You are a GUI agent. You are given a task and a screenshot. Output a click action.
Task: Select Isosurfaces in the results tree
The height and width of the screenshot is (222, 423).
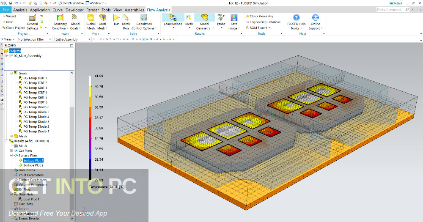[27, 170]
